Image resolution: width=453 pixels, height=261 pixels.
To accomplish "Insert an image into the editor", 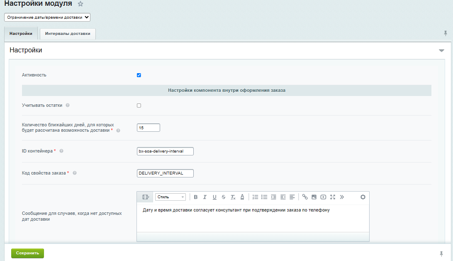I will click(314, 197).
